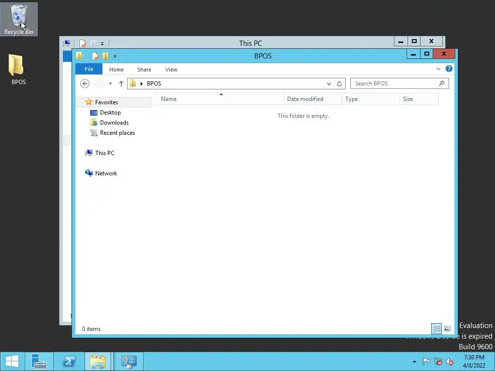Click This PC window system icon
This screenshot has height=371, width=495.
(67, 43)
